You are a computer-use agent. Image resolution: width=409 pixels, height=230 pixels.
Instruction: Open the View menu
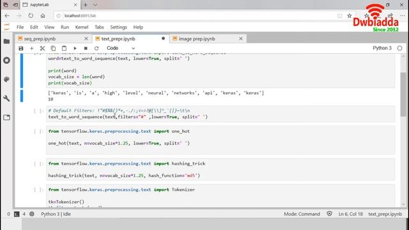[x=49, y=27]
